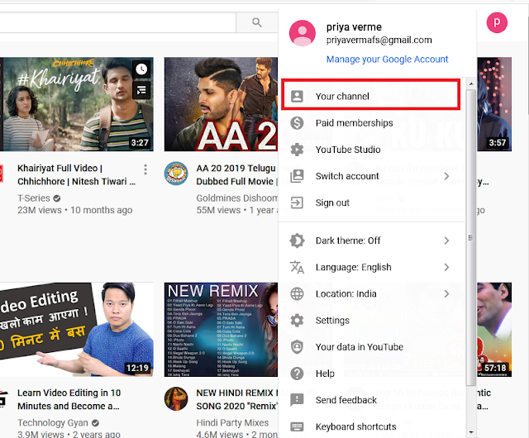This screenshot has height=438, width=529.
Task: Open Khairiyat Full Video title link
Action: pyautogui.click(x=77, y=175)
